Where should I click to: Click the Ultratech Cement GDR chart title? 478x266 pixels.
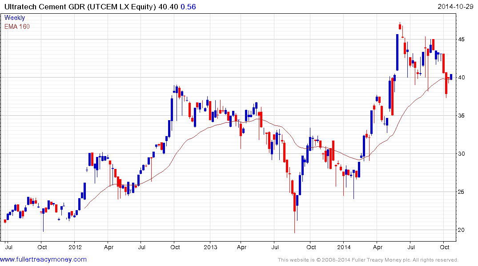[80, 7]
